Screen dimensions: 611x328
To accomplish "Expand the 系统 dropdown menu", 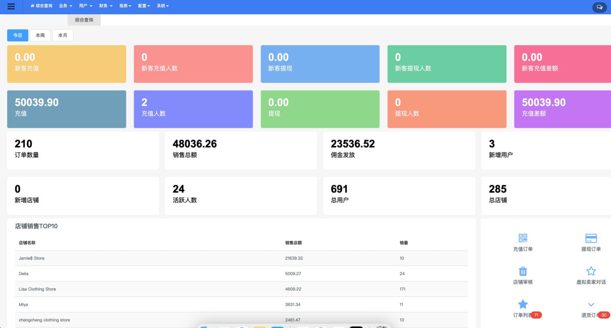I will pyautogui.click(x=162, y=6).
